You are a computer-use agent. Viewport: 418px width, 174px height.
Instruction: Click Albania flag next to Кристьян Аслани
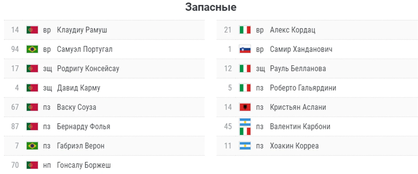[245, 107]
